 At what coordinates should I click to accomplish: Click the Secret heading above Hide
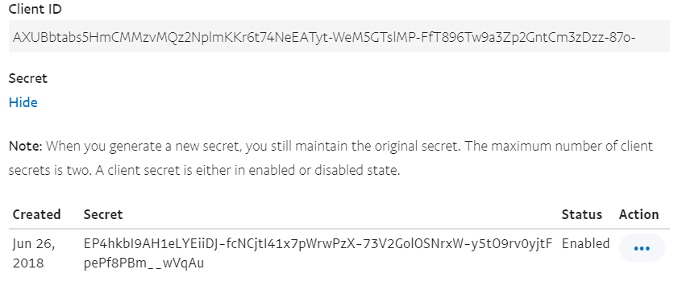pos(27,78)
